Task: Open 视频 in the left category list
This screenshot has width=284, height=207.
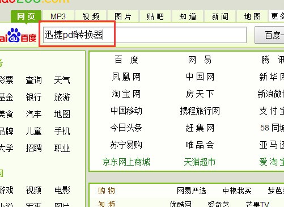Action: coord(33,190)
